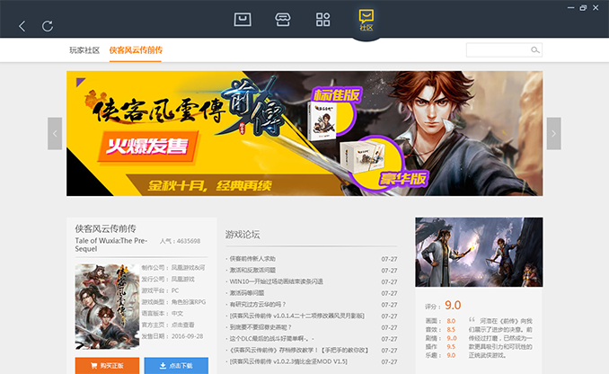Restore down the application window

coord(583,8)
